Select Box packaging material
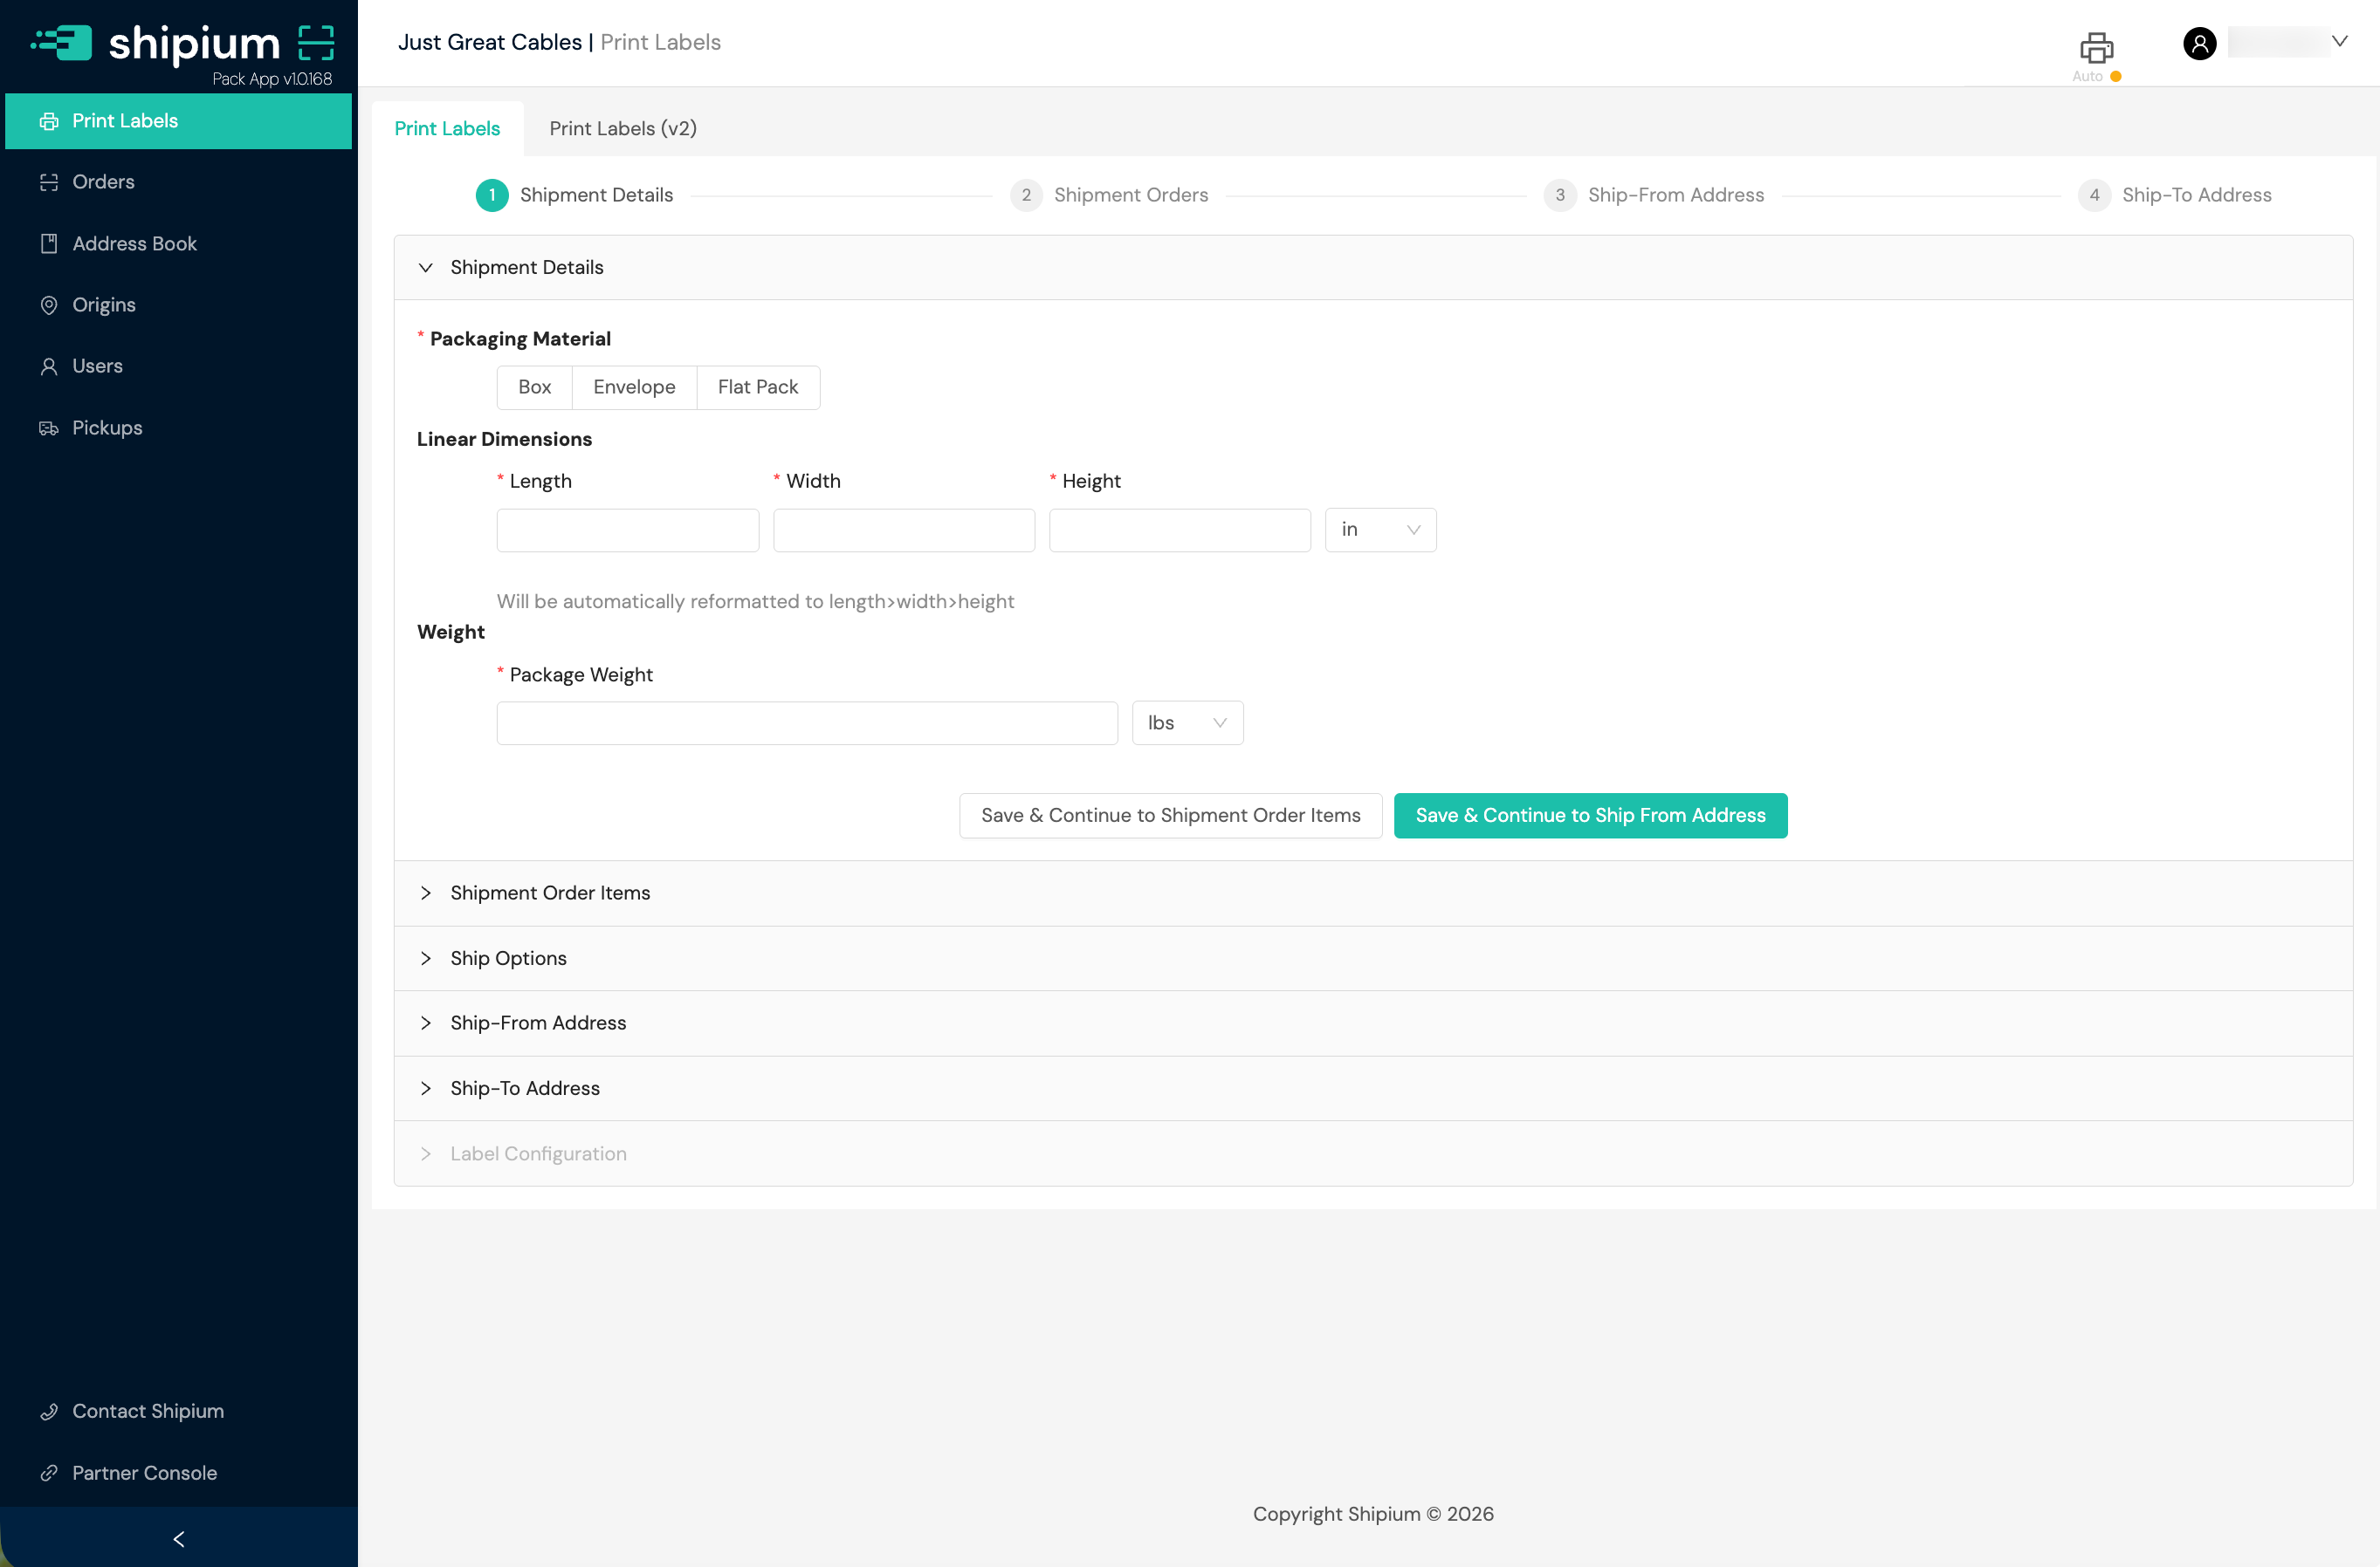 tap(534, 387)
